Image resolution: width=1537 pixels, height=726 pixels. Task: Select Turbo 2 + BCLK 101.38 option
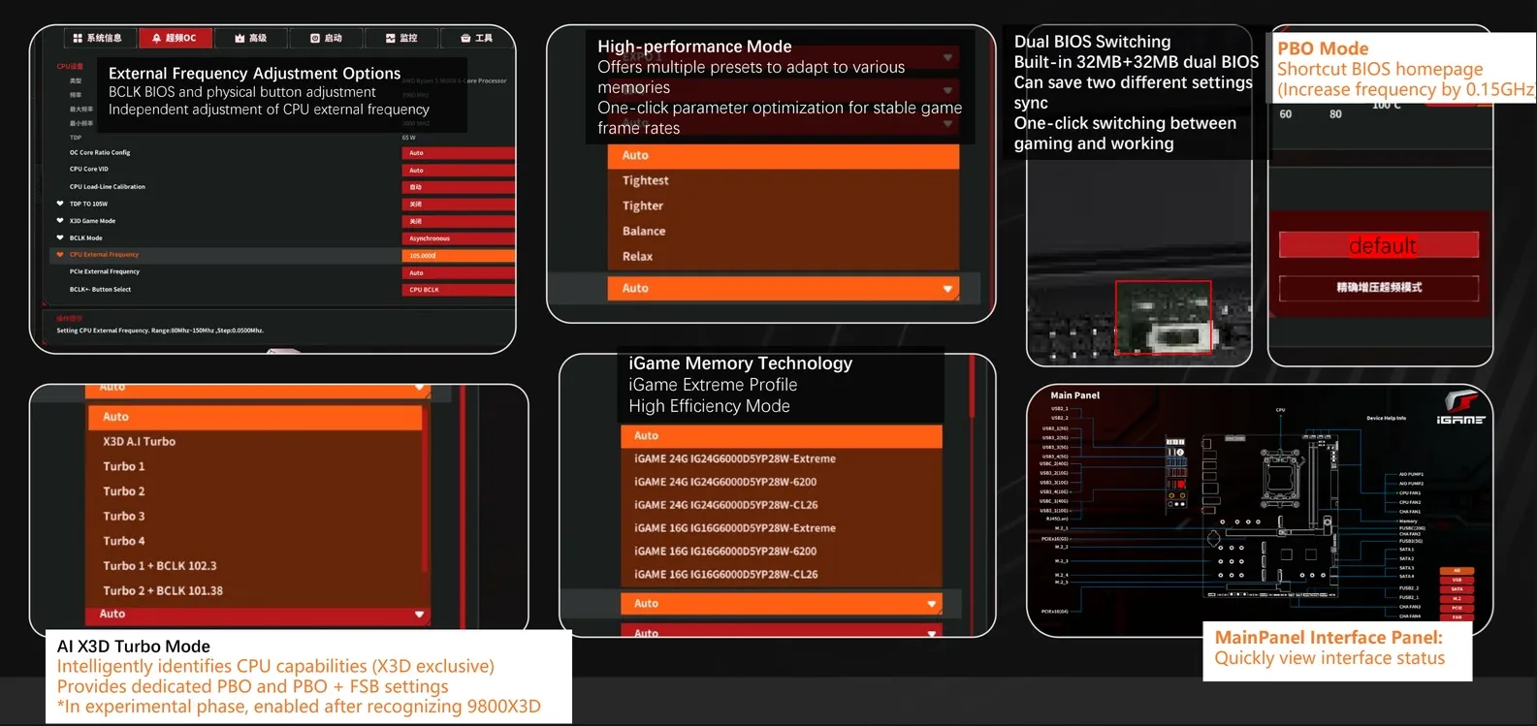coord(256,590)
